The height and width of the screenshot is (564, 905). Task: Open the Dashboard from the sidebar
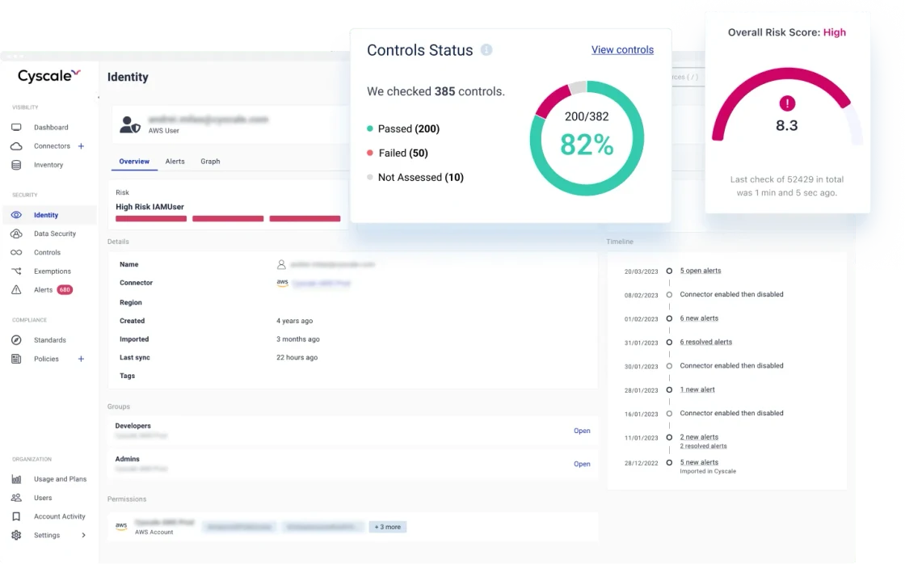pyautogui.click(x=48, y=127)
